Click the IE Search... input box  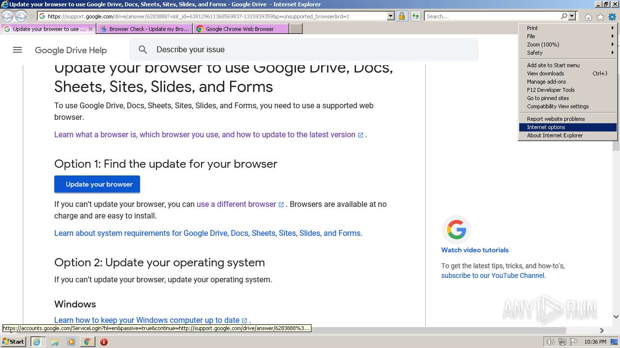pyautogui.click(x=492, y=16)
